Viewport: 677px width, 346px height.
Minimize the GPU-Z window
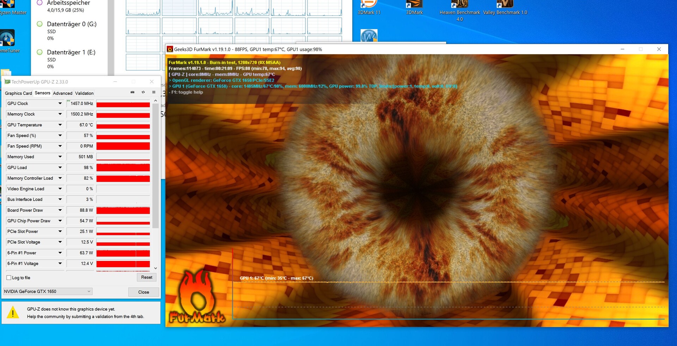click(115, 81)
